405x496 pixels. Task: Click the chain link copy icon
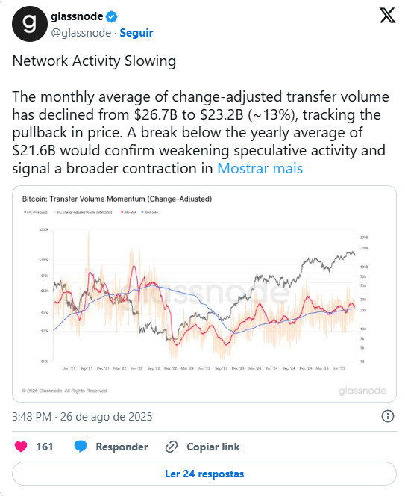172,447
